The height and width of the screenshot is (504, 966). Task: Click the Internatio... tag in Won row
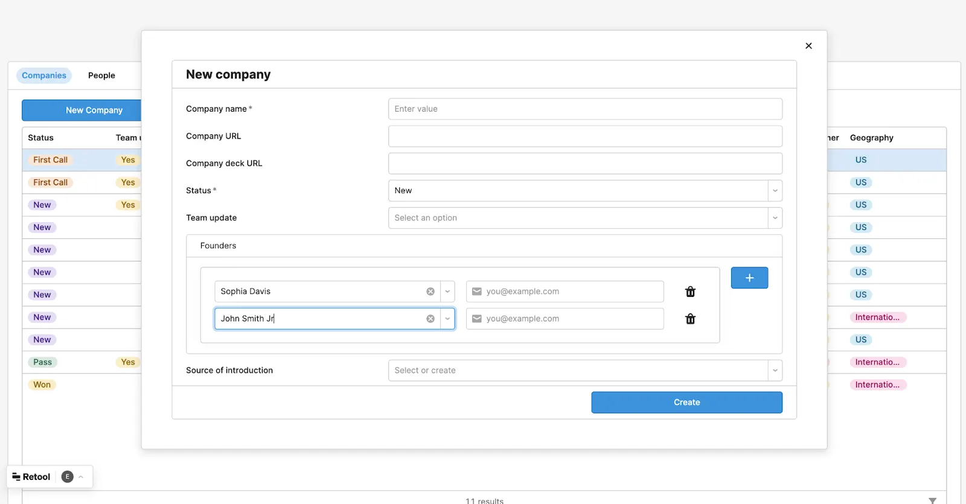877,384
